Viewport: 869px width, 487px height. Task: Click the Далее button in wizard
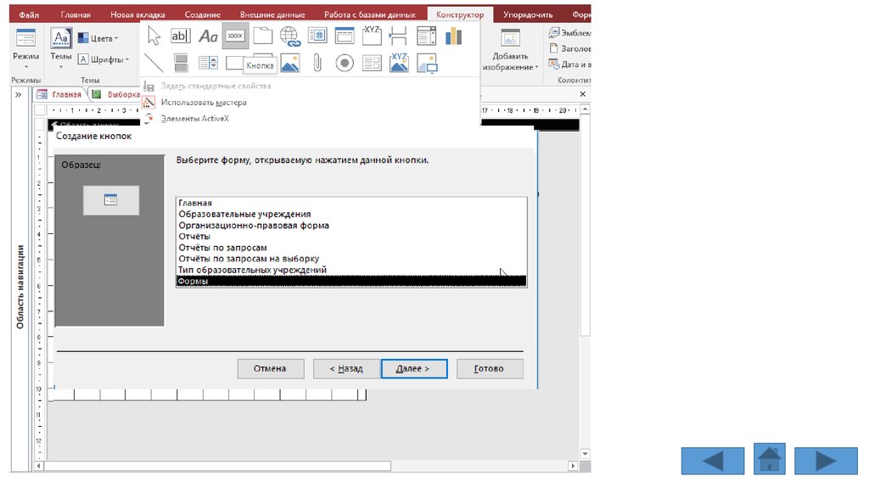(x=414, y=369)
